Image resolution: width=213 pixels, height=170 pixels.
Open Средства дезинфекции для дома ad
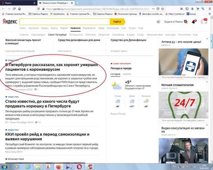[79, 40]
